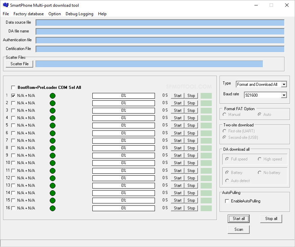Click the Stop button for port 1
Image resolution: width=295 pixels, height=247 pixels.
click(191, 96)
